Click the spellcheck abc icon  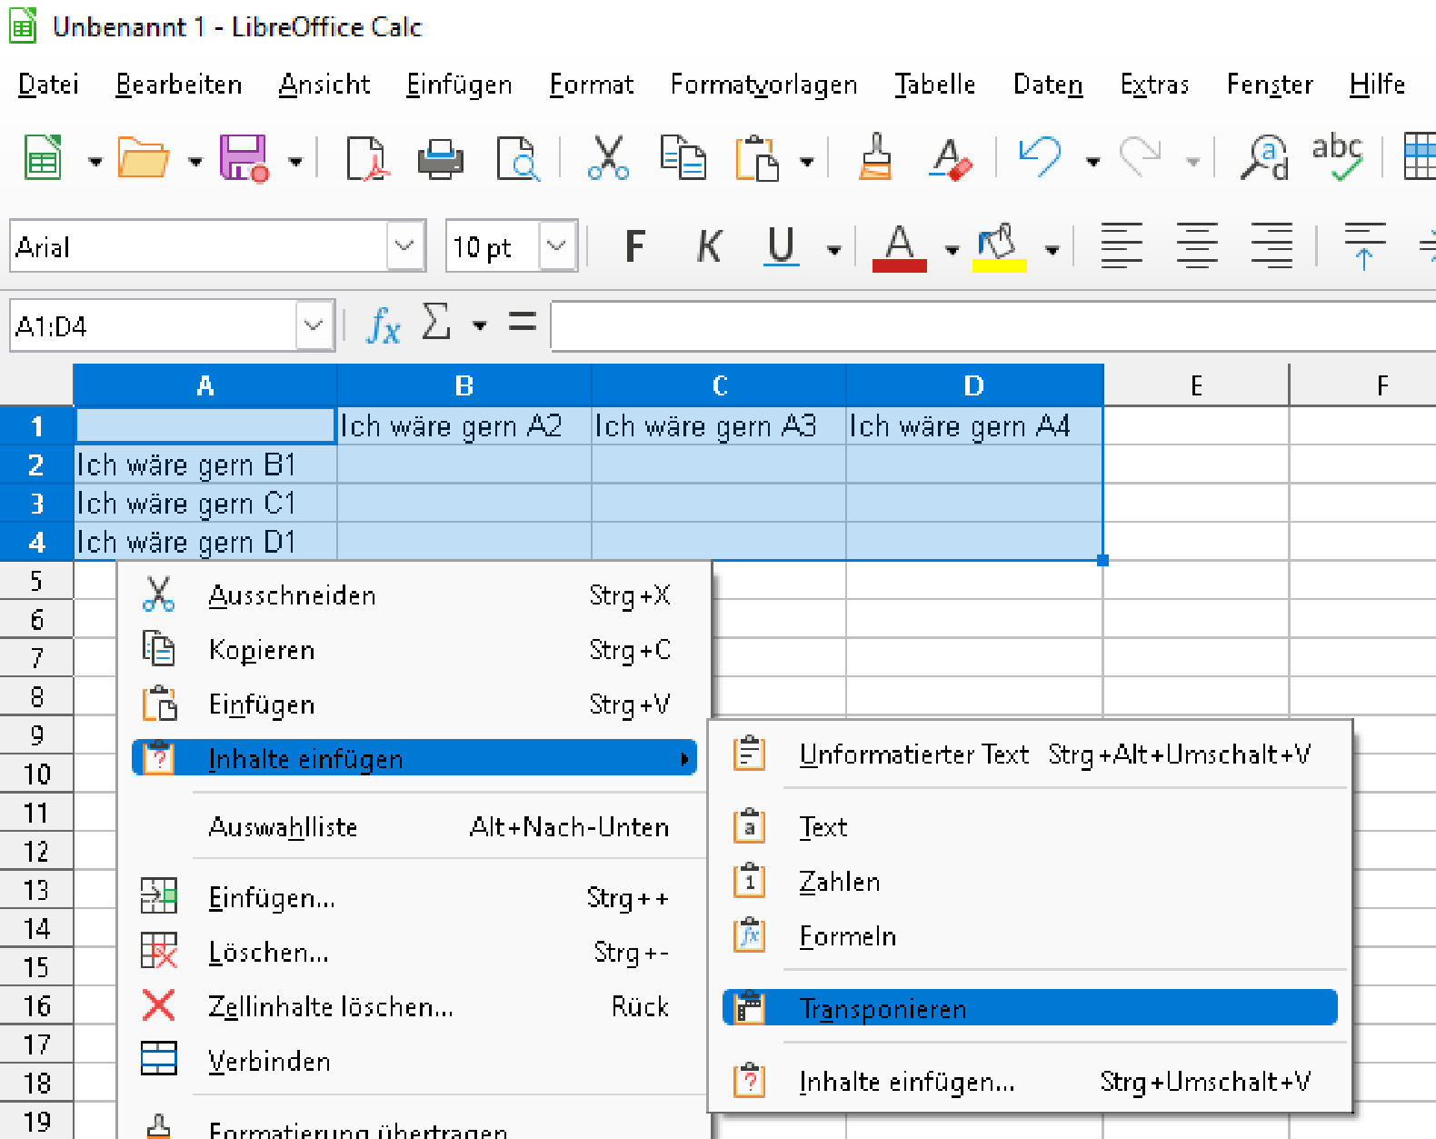tap(1336, 158)
